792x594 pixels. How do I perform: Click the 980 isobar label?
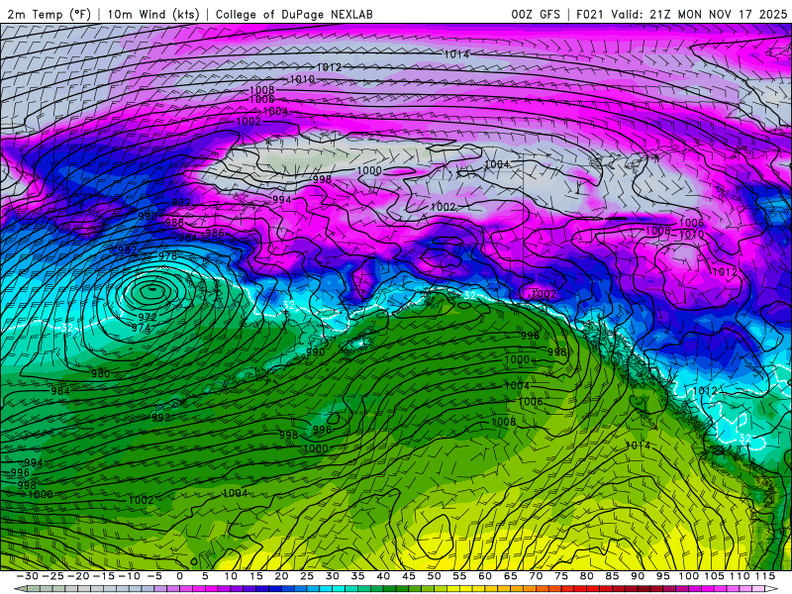pos(101,374)
